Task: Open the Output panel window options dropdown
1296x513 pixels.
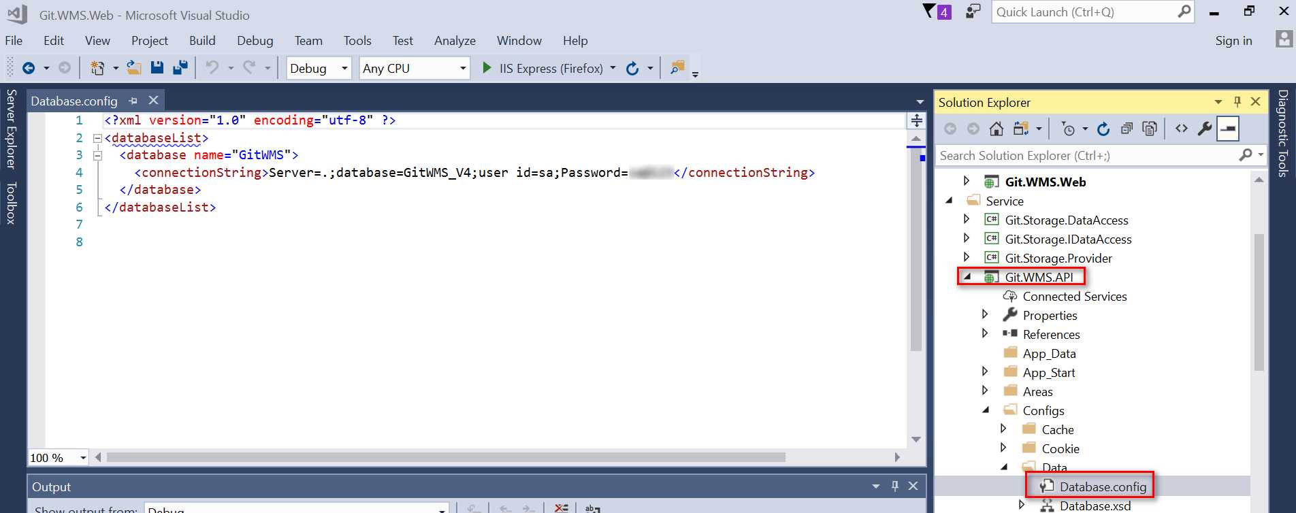Action: [876, 486]
